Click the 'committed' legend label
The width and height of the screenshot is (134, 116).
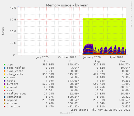(14, 97)
